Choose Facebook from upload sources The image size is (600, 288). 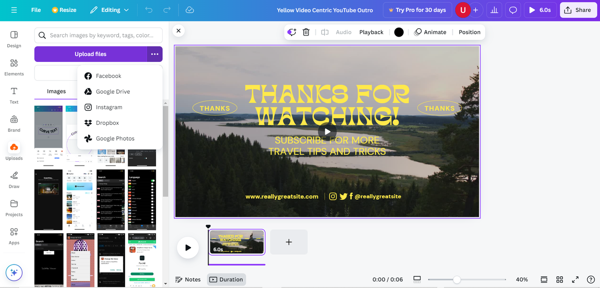pyautogui.click(x=120, y=76)
